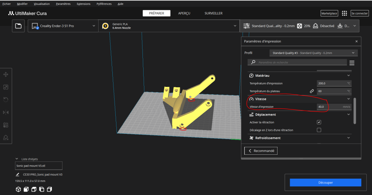The image size is (372, 195).
Task: Select the Rotate tool in left toolbar
Action: click(x=6, y=100)
